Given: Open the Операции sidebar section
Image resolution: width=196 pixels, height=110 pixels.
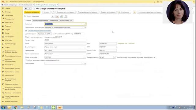Looking at the screenshot, I should tap(8, 12).
